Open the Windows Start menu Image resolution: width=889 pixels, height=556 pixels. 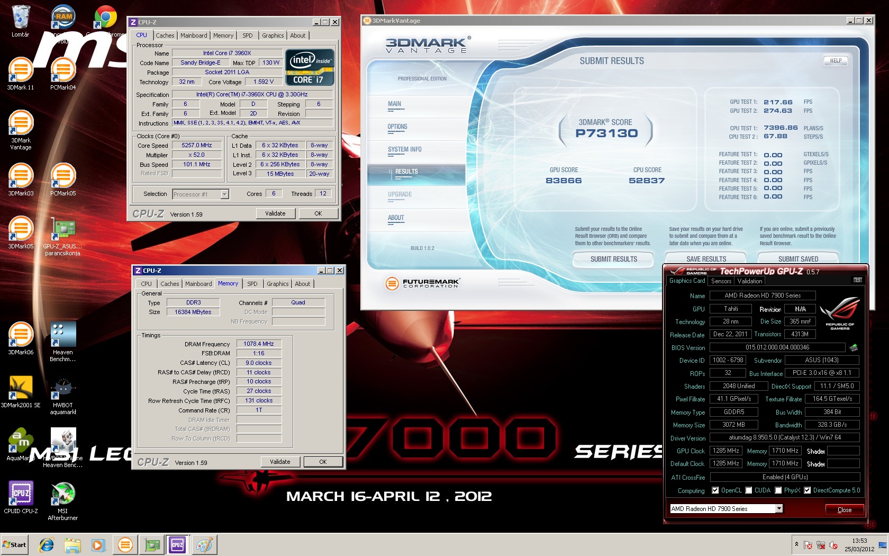tap(15, 545)
